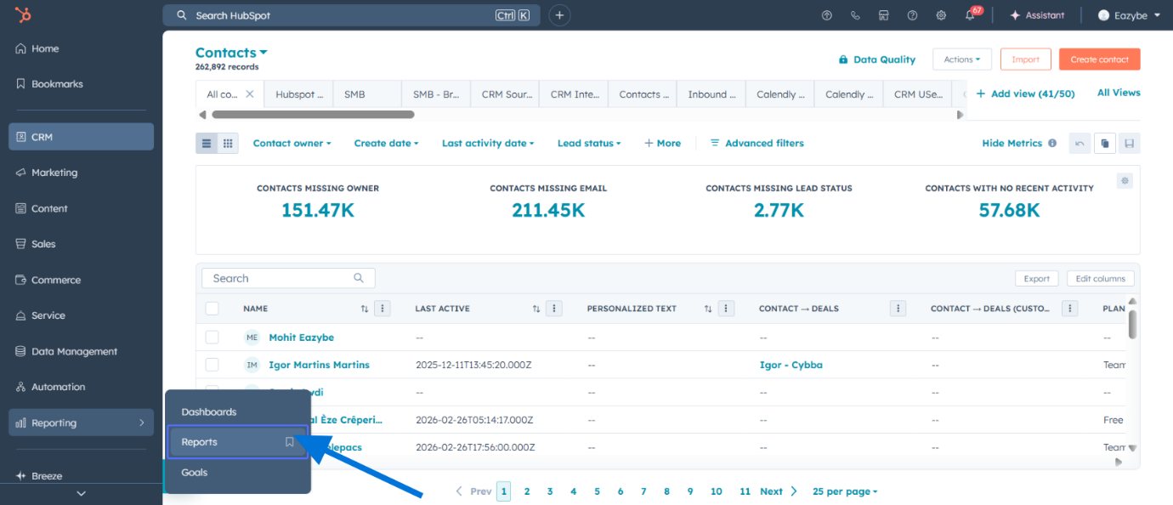Undo the last view change
1173x505 pixels.
tap(1079, 143)
